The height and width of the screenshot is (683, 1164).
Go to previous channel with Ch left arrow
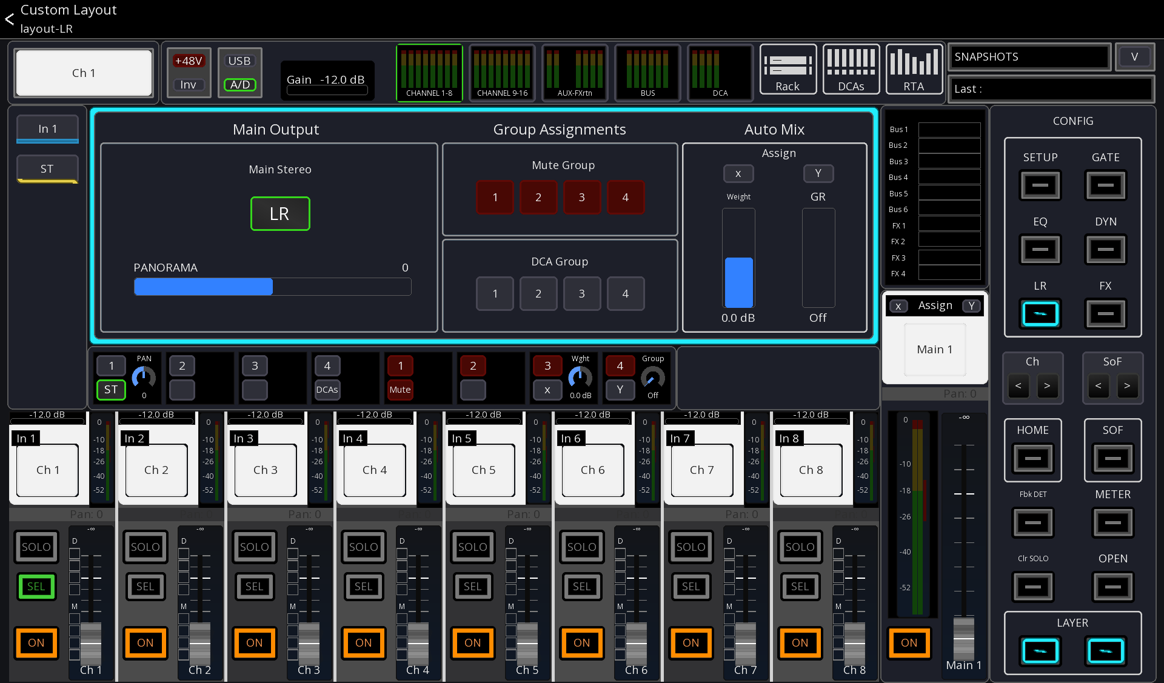click(x=1018, y=386)
